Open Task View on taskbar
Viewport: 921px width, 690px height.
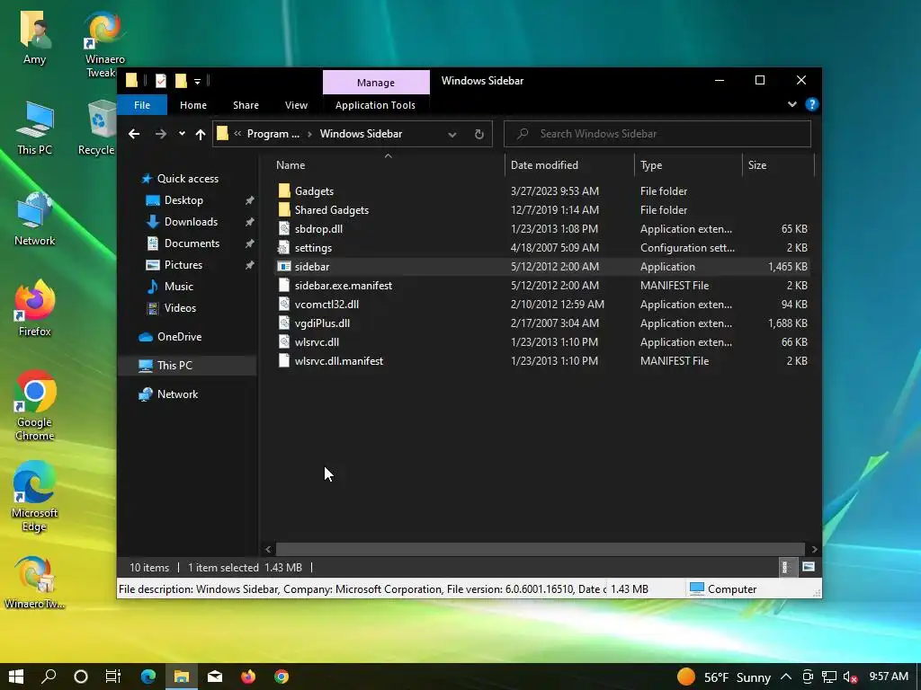(x=112, y=677)
